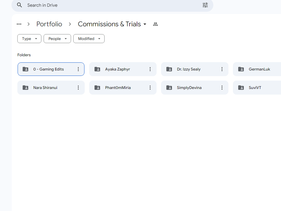Open the Modified filter dropdown

(89, 39)
